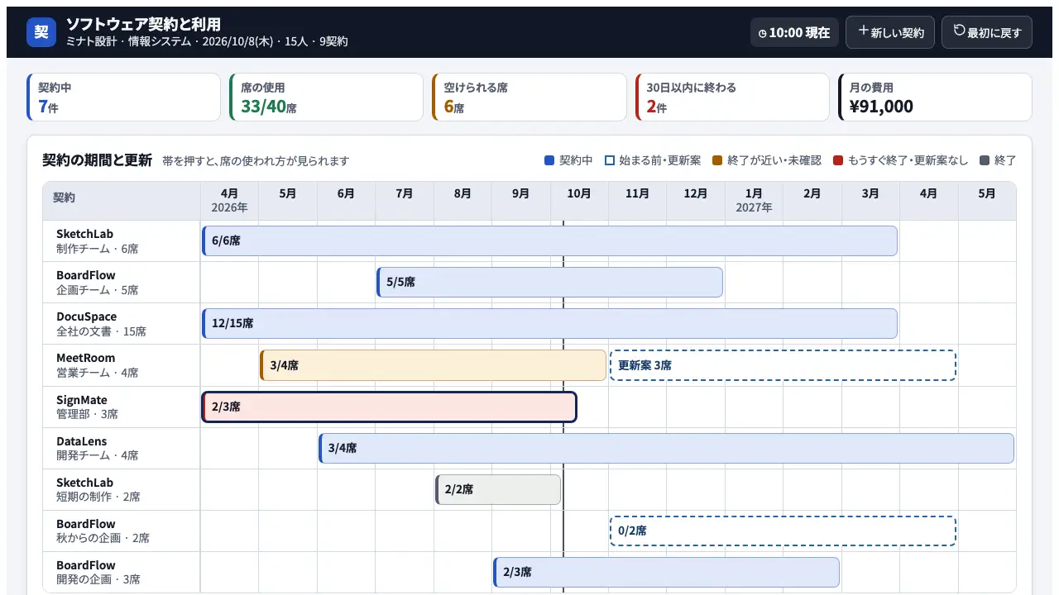1059x595 pixels.
Task: Select the BoardFlow 5/5席 contract bar
Action: pyautogui.click(x=549, y=282)
